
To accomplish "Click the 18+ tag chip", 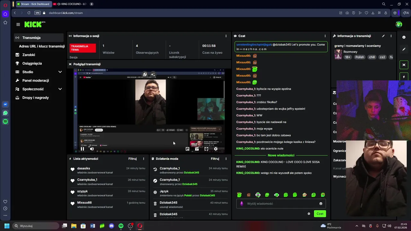I will point(348,57).
